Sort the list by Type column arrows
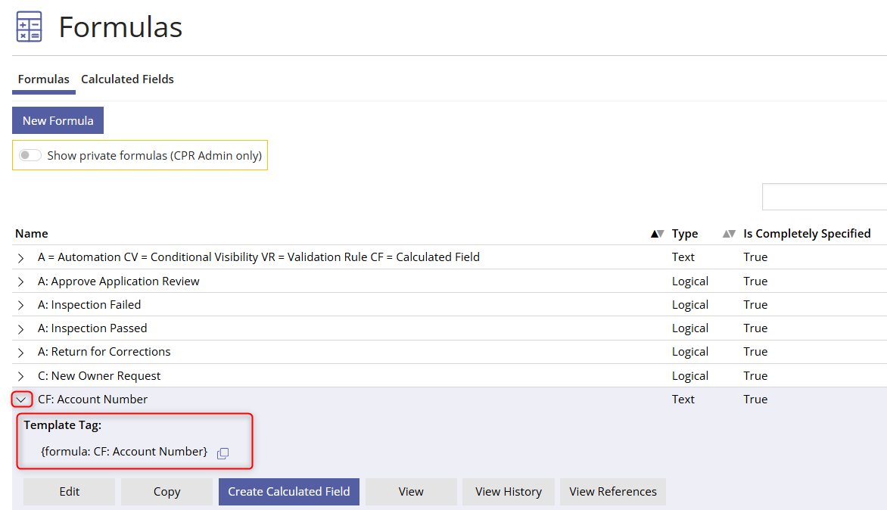 coord(729,234)
